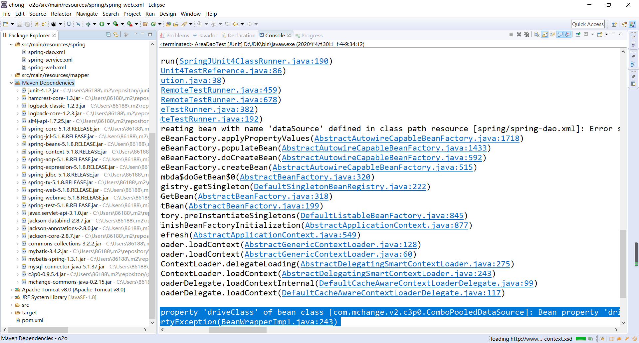Open DefaultSingletonBeanRegistry.java:222 link
Viewport: 639px width, 343px height.
tap(340, 186)
